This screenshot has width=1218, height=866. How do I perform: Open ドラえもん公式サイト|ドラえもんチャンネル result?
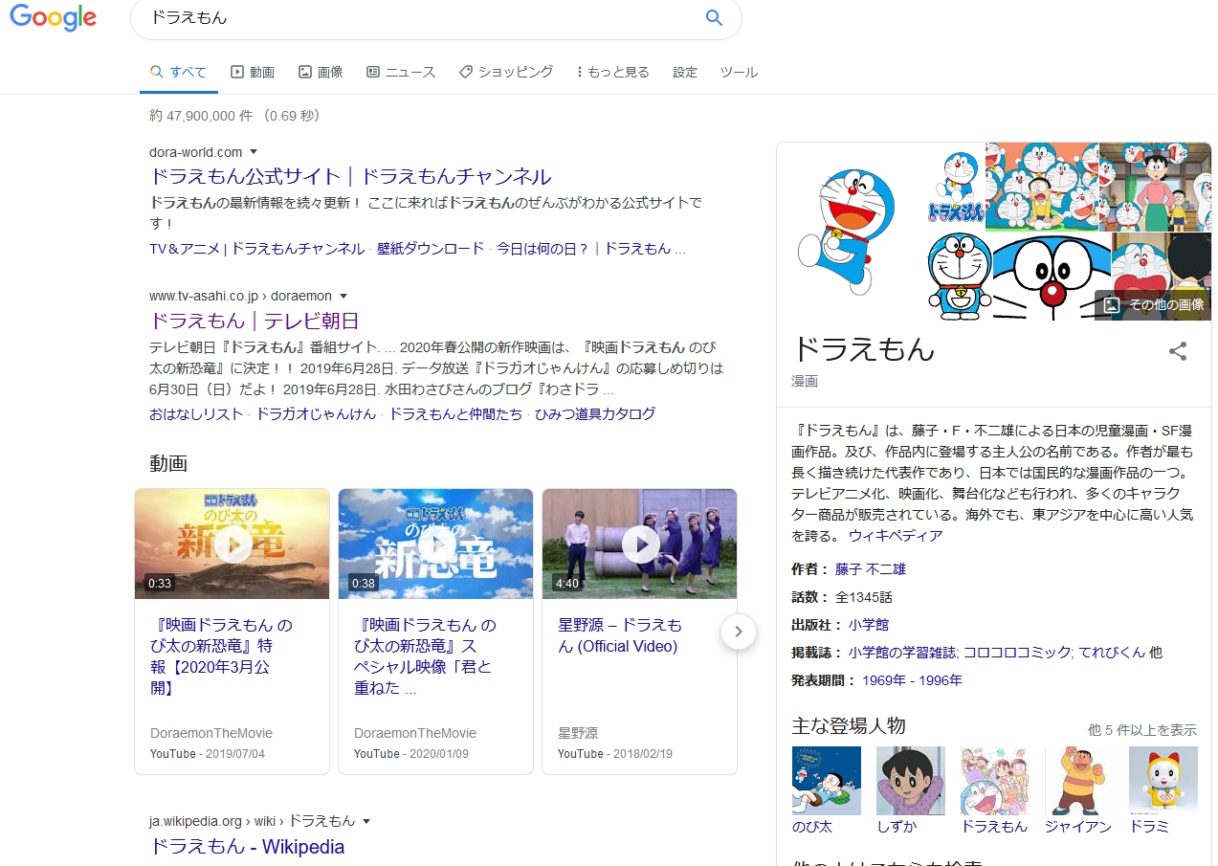click(x=350, y=177)
